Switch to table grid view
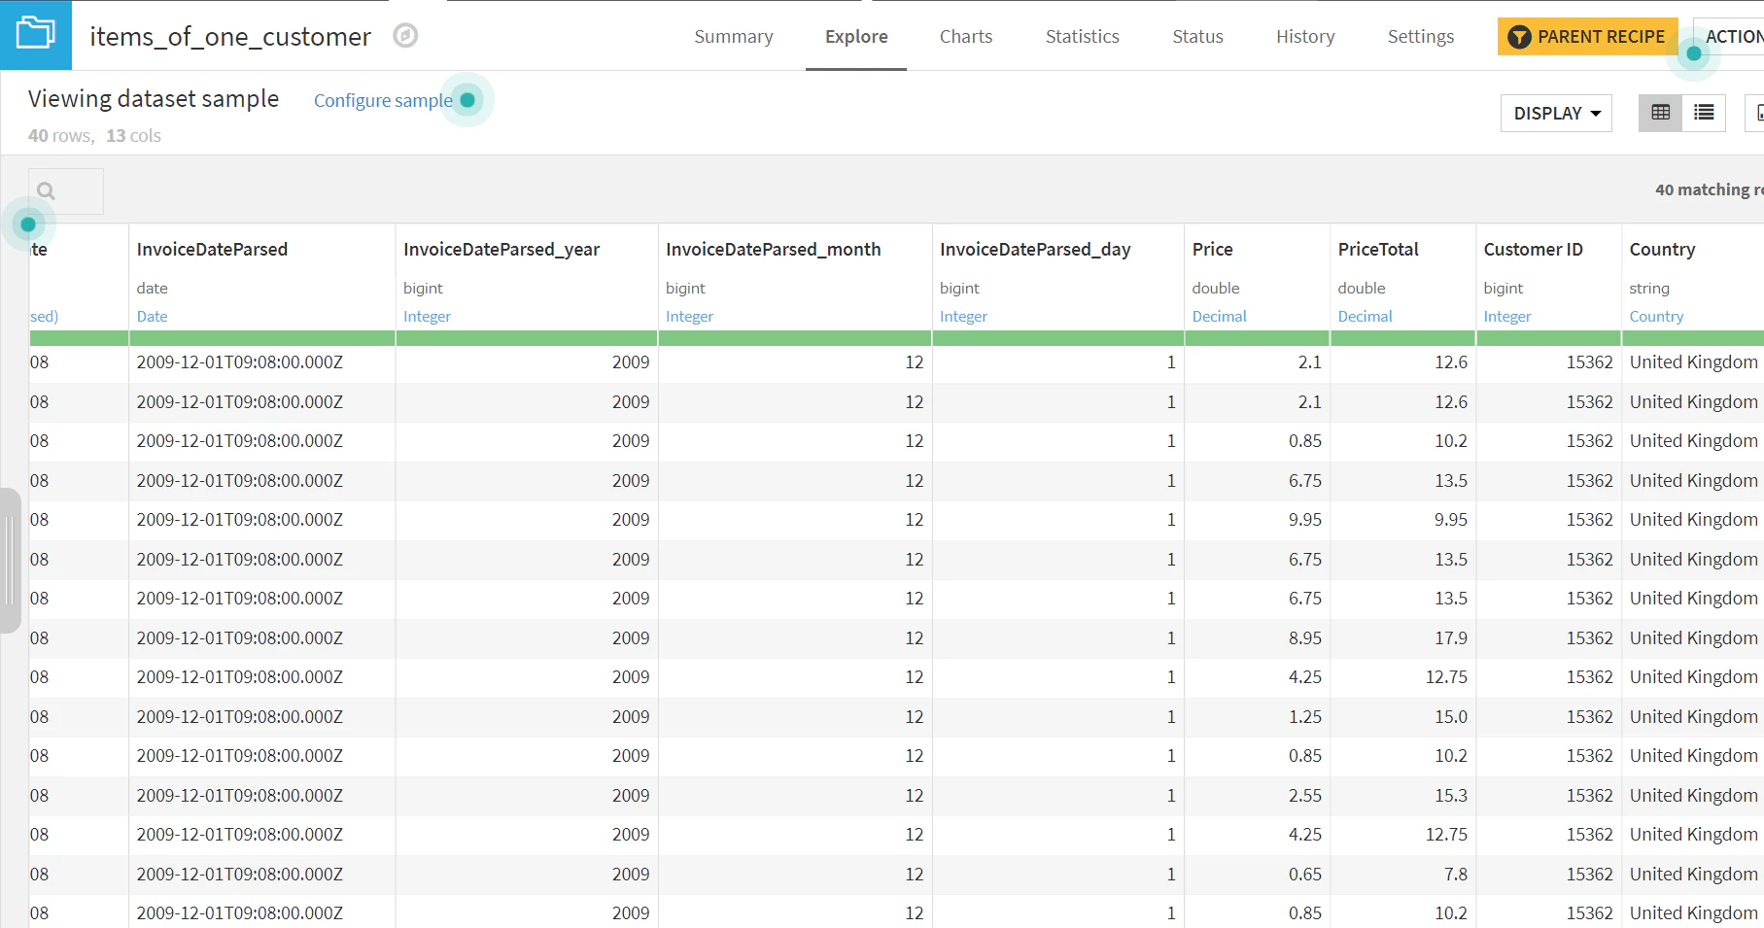Viewport: 1764px width, 928px height. click(x=1660, y=113)
